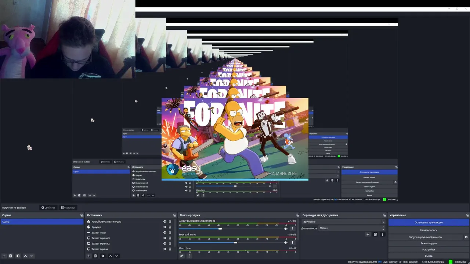This screenshot has width=470, height=264.
Task: Lock the Захват игры source
Action: pyautogui.click(x=170, y=232)
